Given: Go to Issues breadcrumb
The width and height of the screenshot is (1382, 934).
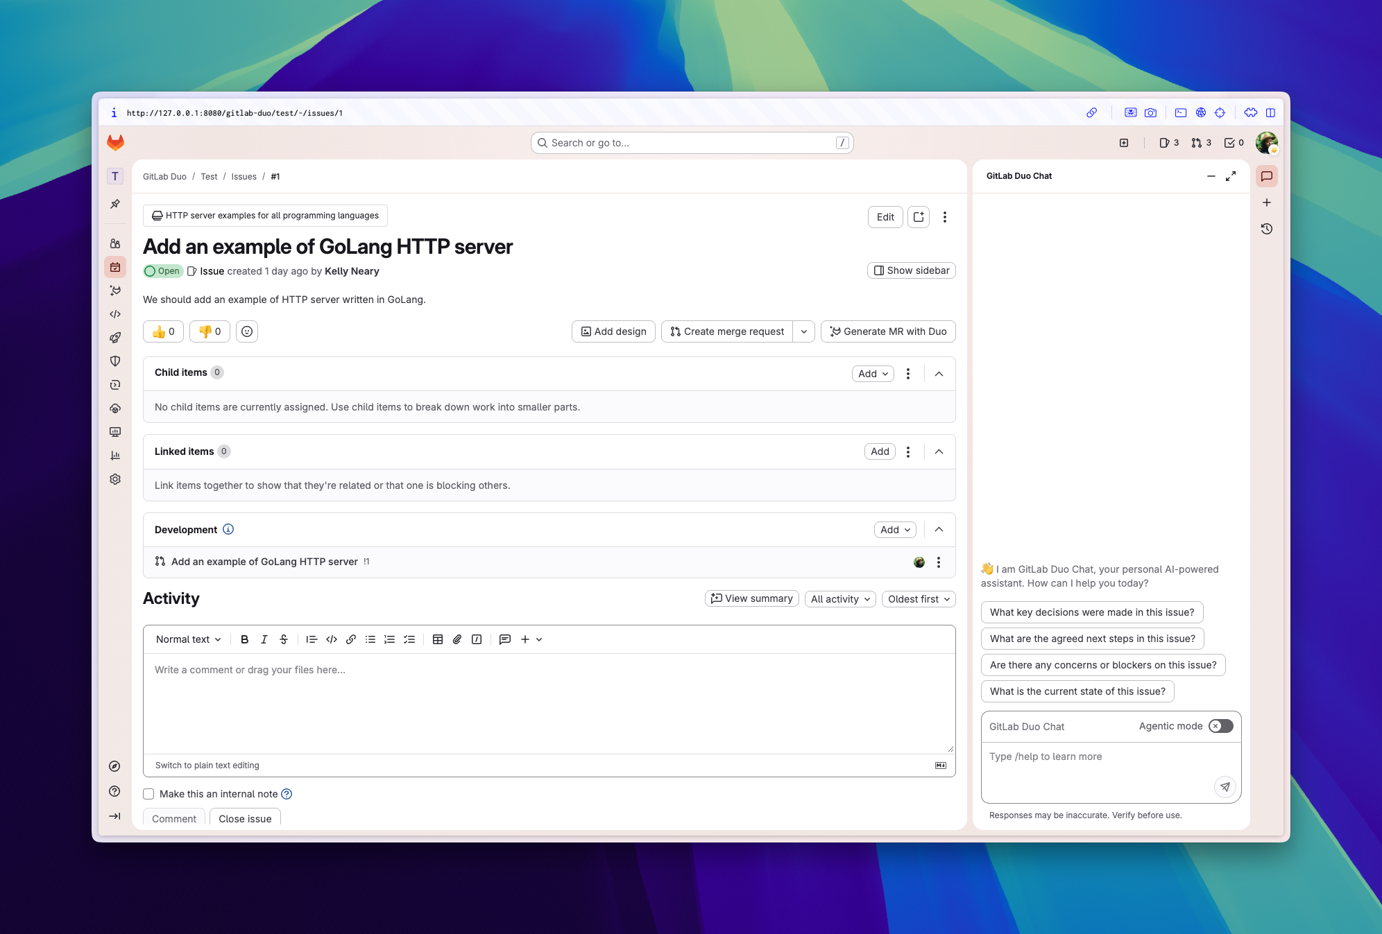Looking at the screenshot, I should (244, 177).
